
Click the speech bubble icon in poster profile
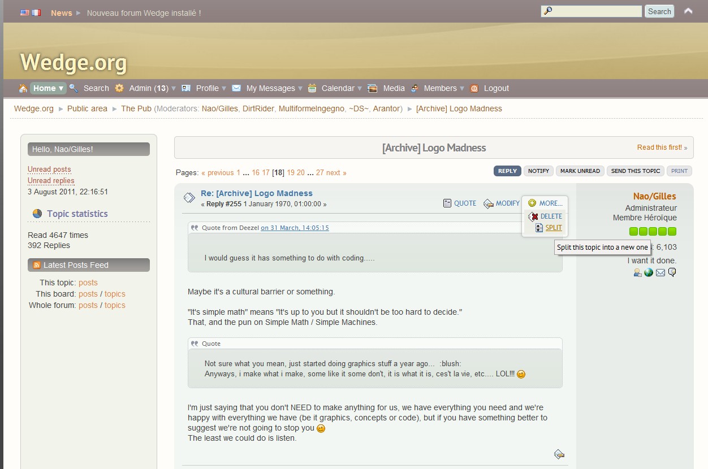(x=672, y=272)
